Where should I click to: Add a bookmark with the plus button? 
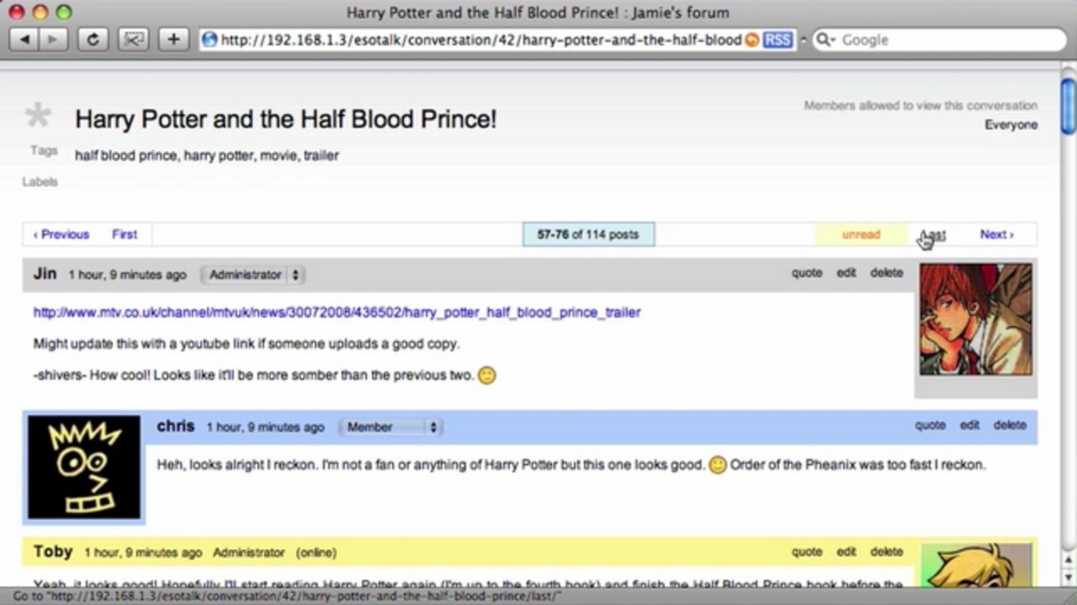[174, 40]
